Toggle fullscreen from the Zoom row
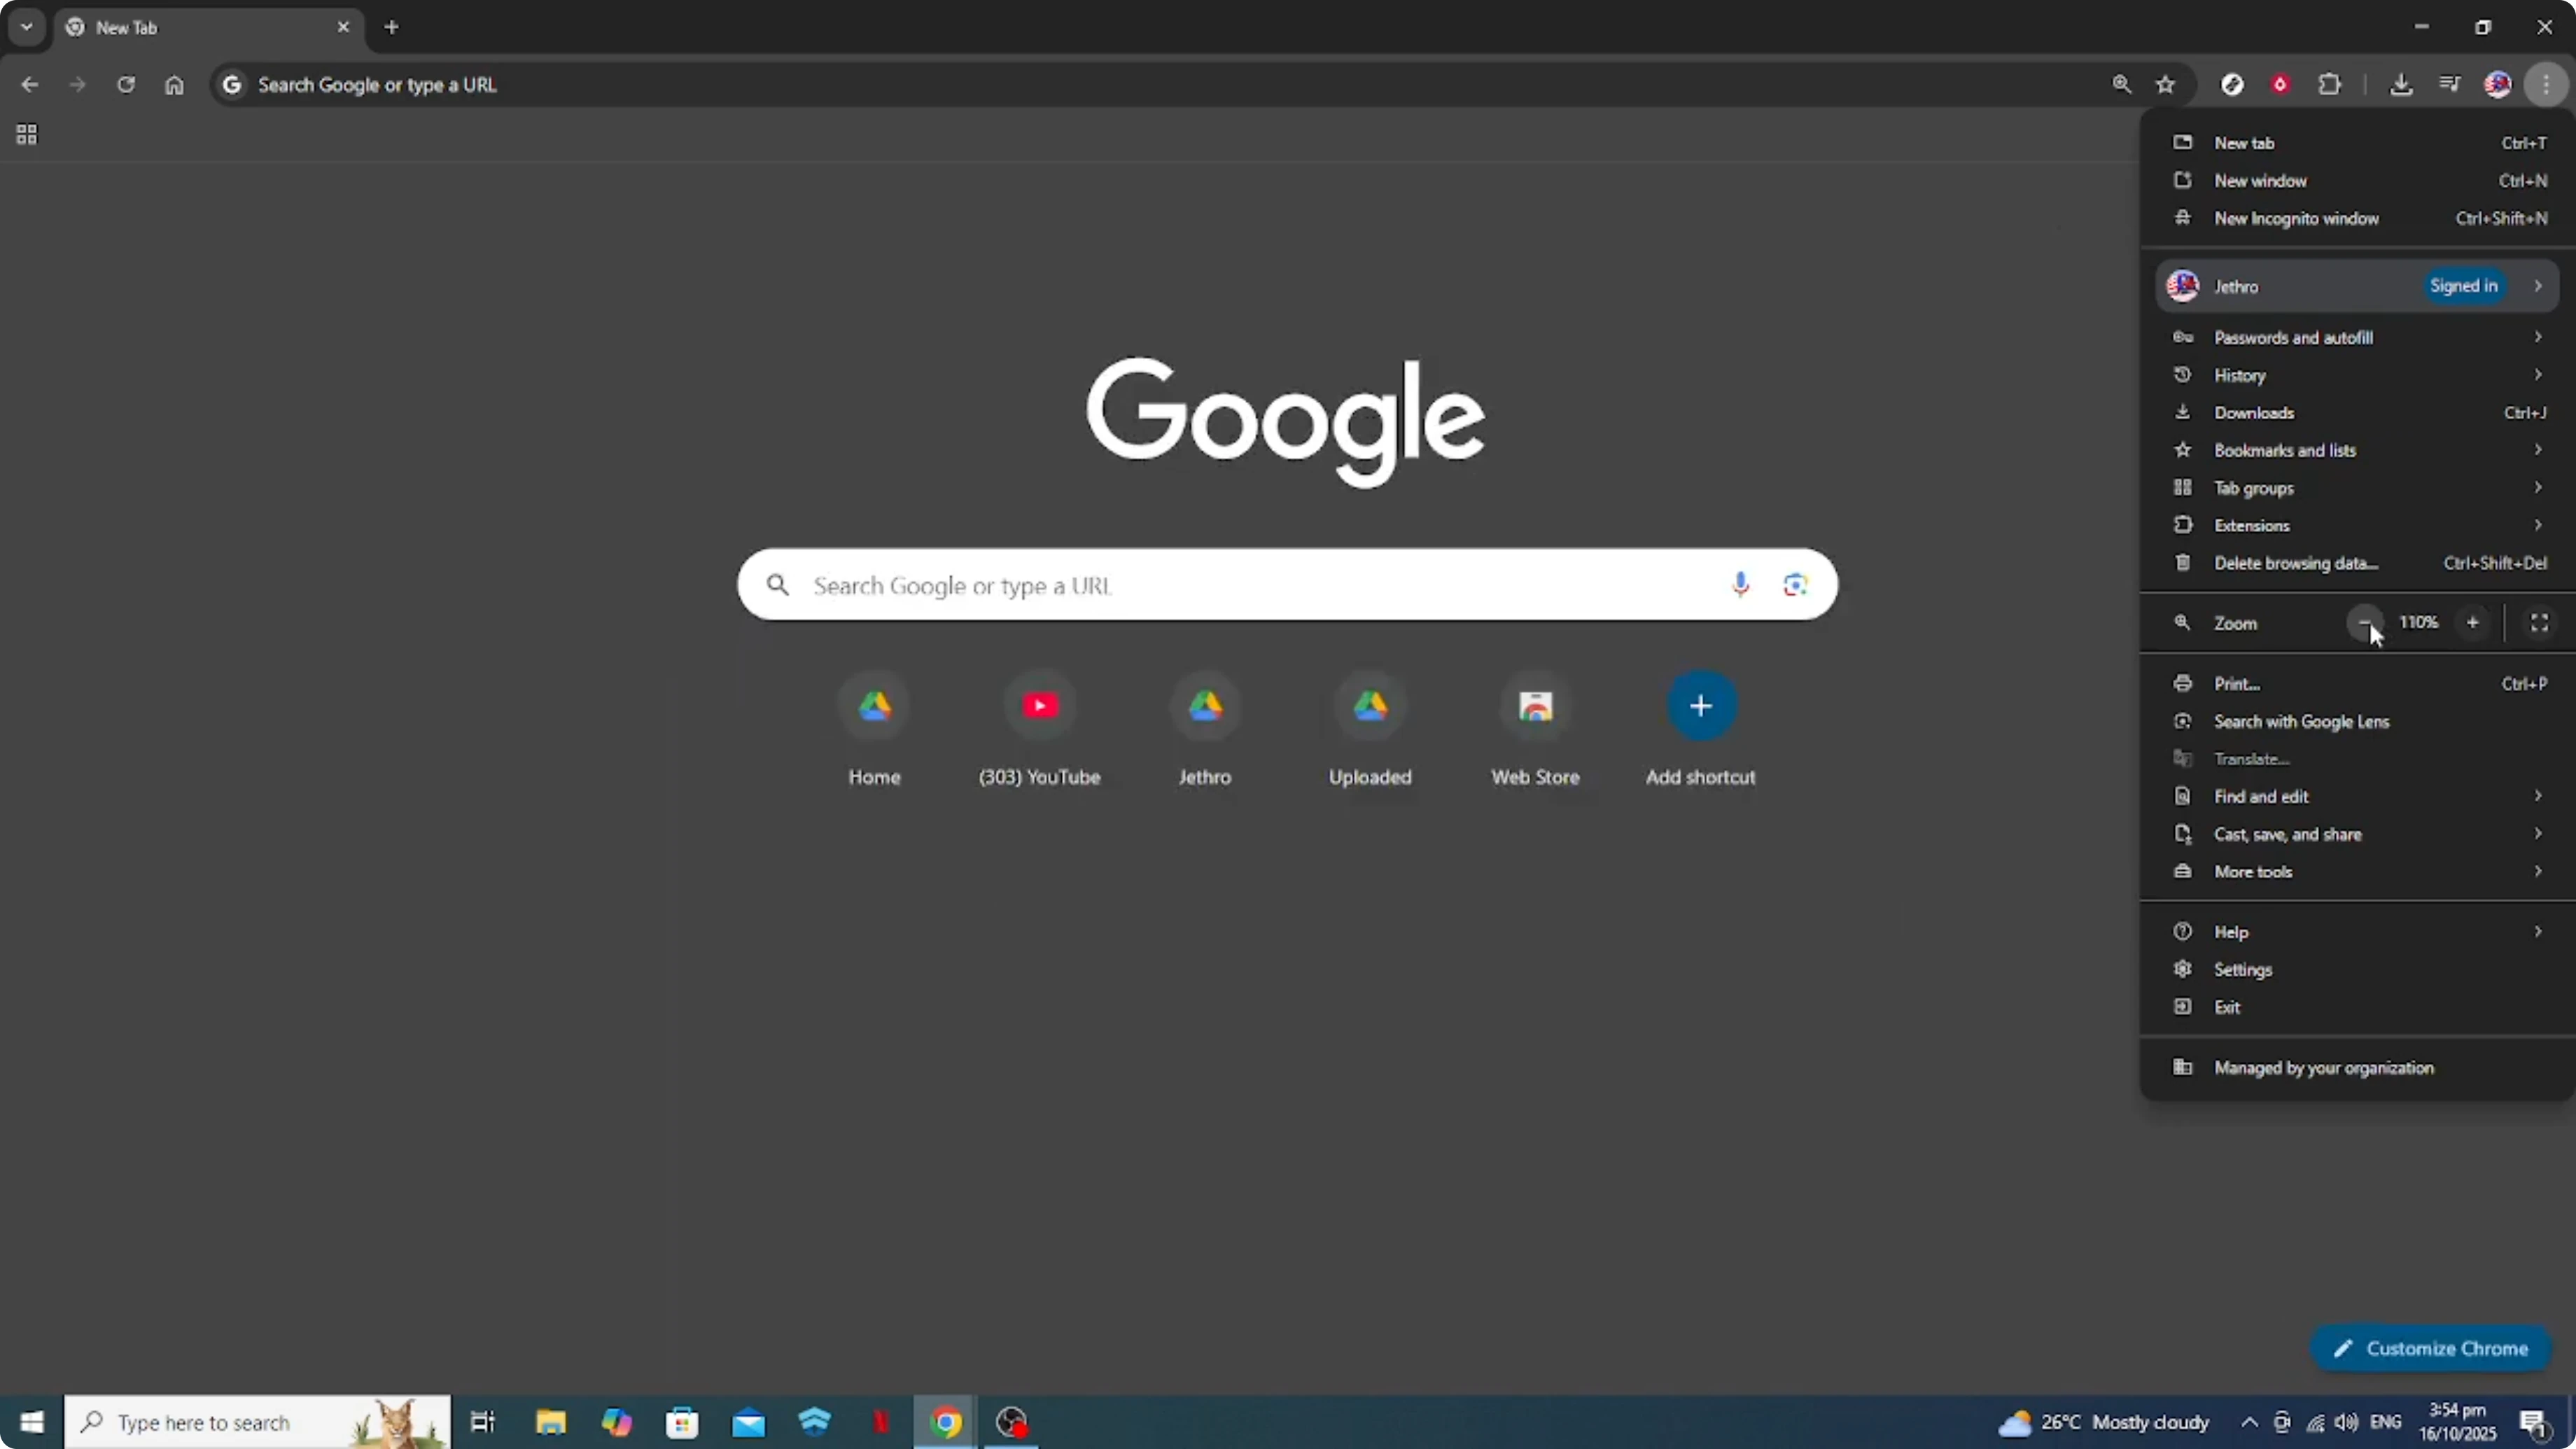 [x=2539, y=622]
